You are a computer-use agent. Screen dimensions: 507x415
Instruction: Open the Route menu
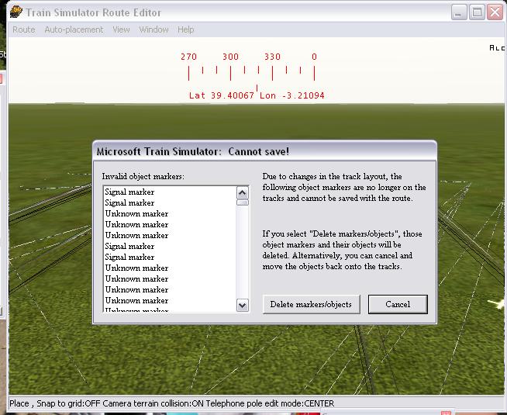[24, 29]
